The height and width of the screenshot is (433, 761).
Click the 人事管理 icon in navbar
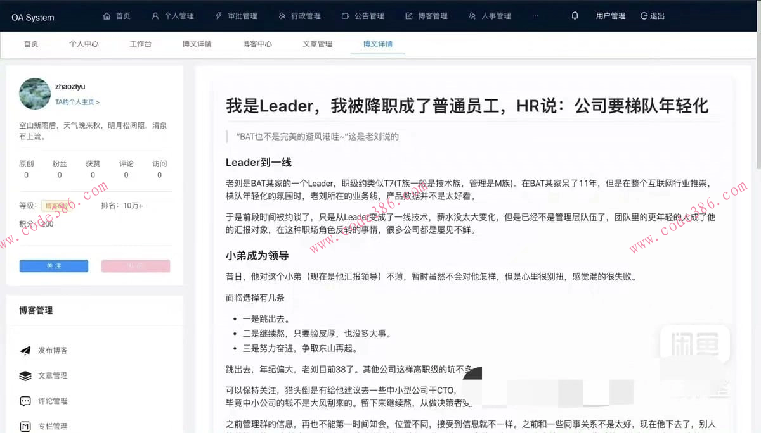pyautogui.click(x=472, y=16)
